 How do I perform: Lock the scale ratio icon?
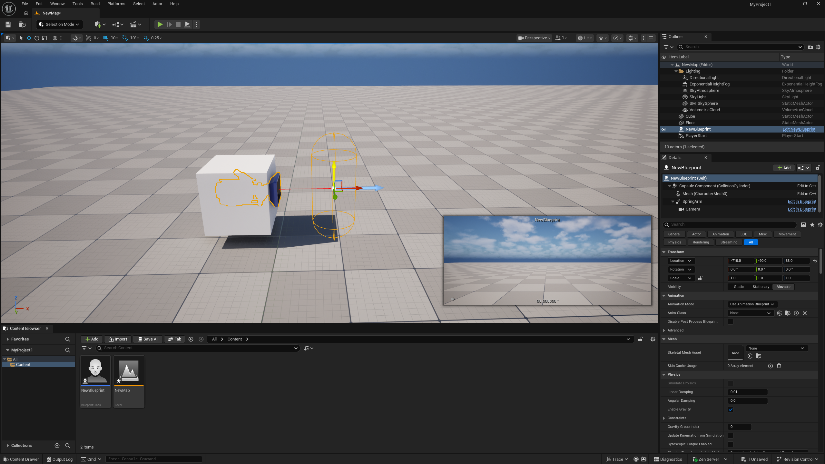click(x=700, y=278)
